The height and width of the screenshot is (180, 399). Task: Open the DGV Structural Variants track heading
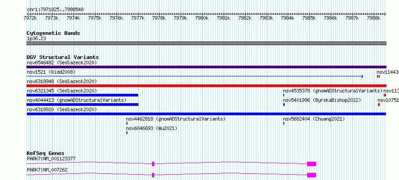63,57
